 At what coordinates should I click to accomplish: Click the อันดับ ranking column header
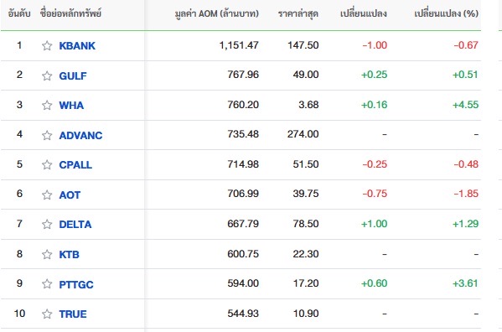(x=19, y=13)
